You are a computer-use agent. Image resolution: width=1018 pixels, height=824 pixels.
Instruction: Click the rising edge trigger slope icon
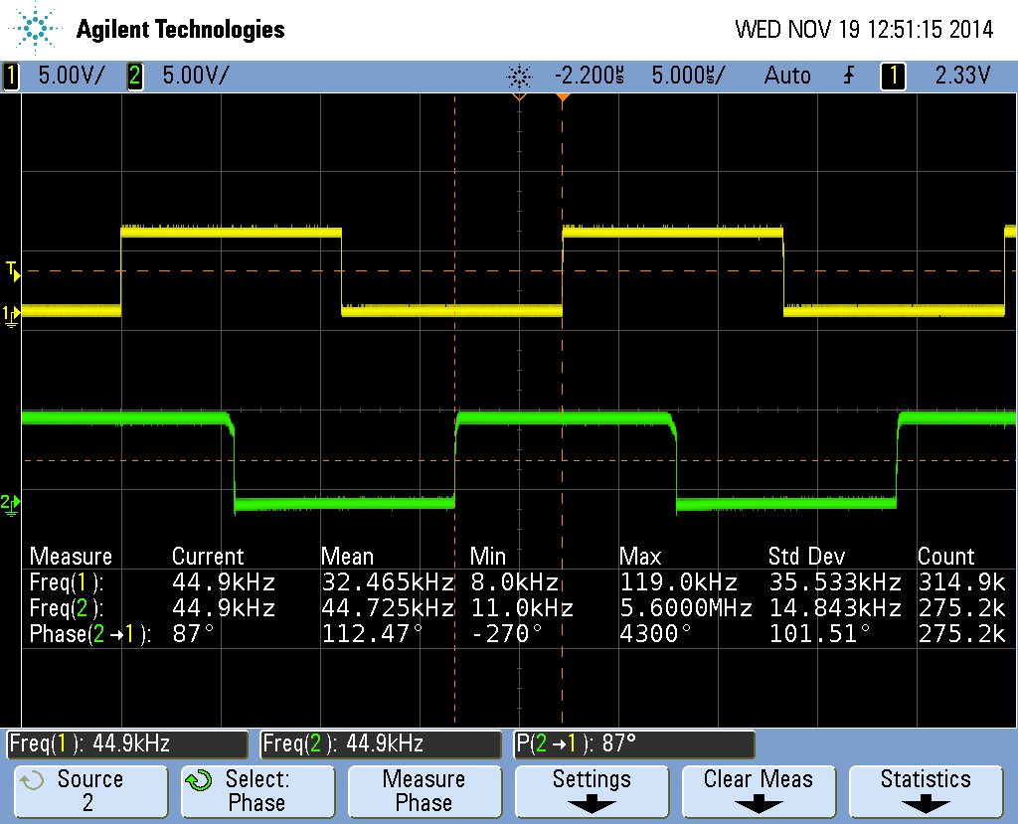click(849, 76)
